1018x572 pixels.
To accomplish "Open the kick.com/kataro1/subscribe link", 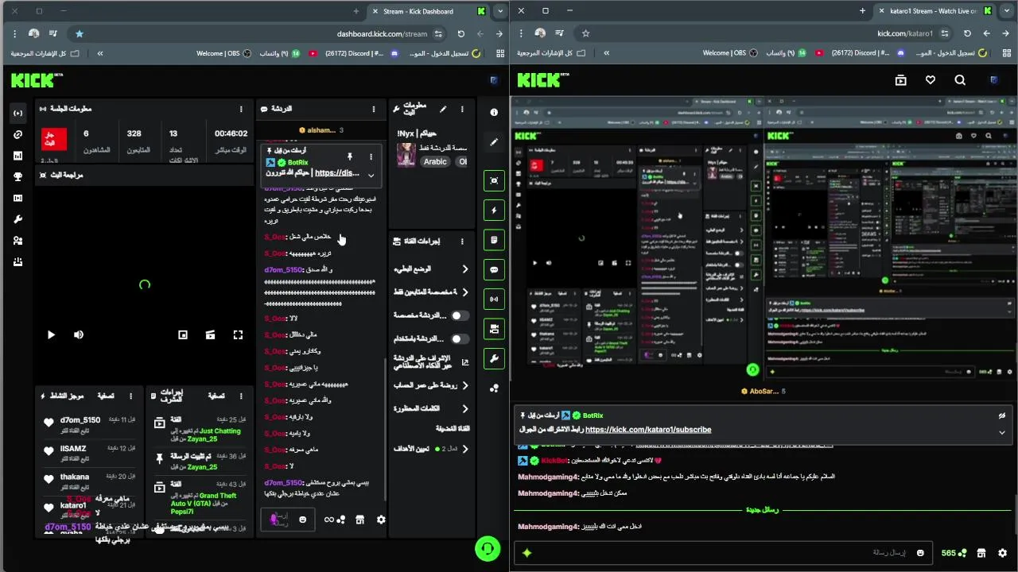I will click(648, 430).
